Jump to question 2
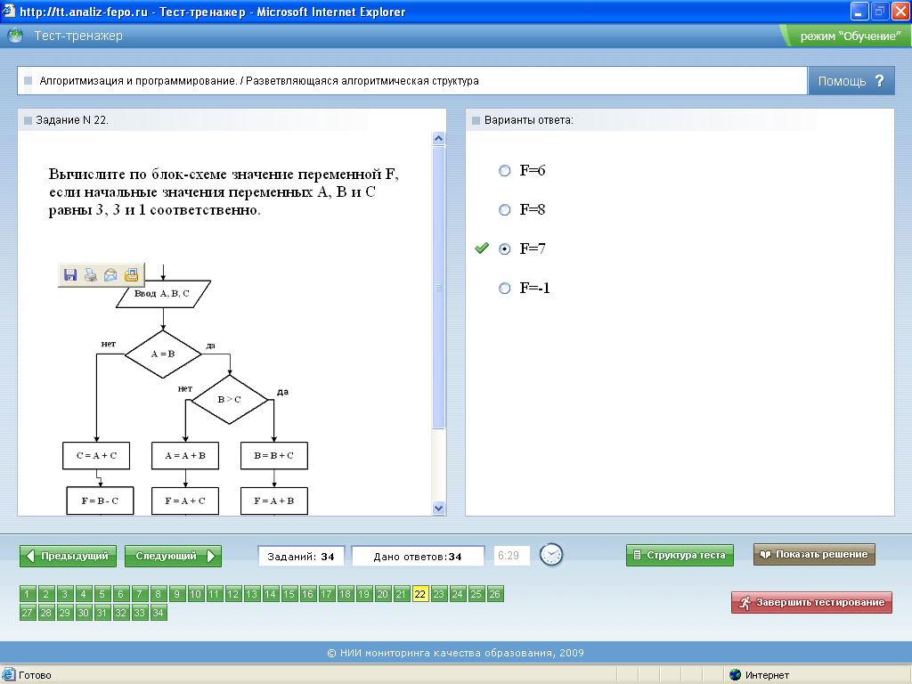This screenshot has height=684, width=912. [x=46, y=594]
